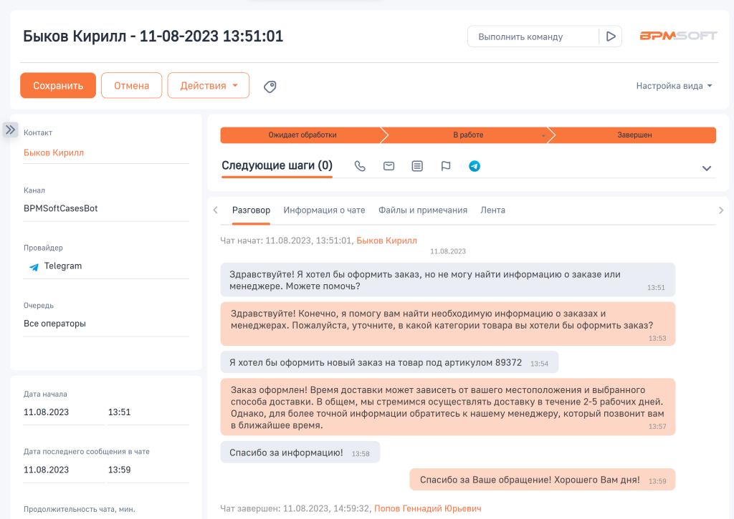The width and height of the screenshot is (734, 519).
Task: Open the Действия dropdown
Action: (x=209, y=86)
